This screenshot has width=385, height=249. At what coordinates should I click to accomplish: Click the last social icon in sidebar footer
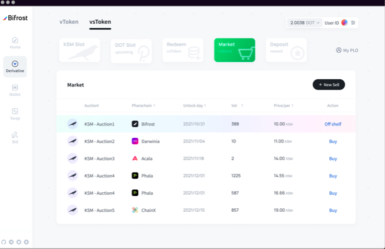point(26,242)
